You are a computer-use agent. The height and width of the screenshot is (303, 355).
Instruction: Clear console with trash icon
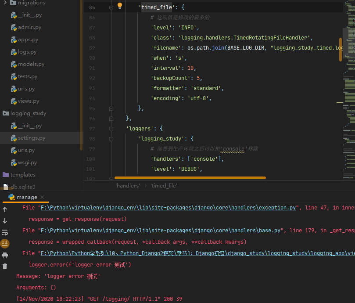point(5,266)
